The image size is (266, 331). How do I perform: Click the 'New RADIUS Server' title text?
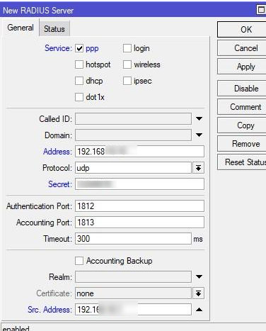coord(38,11)
